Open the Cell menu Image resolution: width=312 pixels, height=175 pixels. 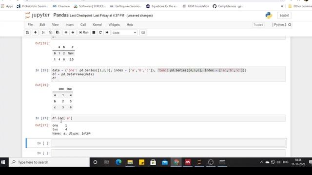click(83, 25)
